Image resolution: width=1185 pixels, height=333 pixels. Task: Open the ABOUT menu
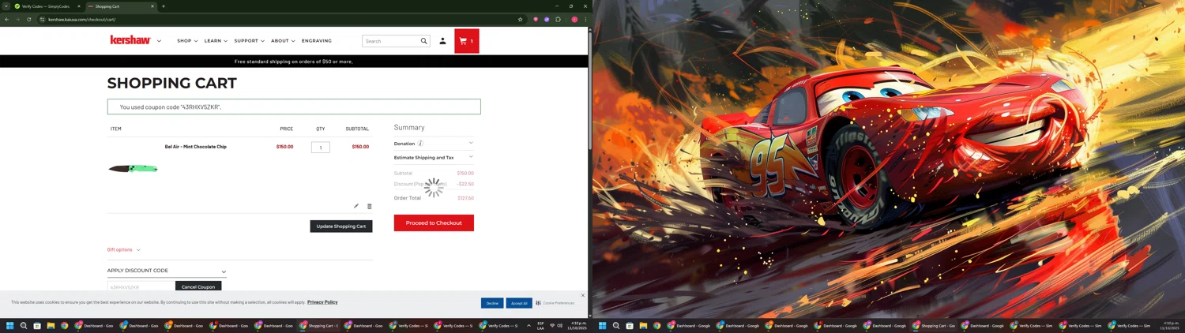(x=283, y=41)
